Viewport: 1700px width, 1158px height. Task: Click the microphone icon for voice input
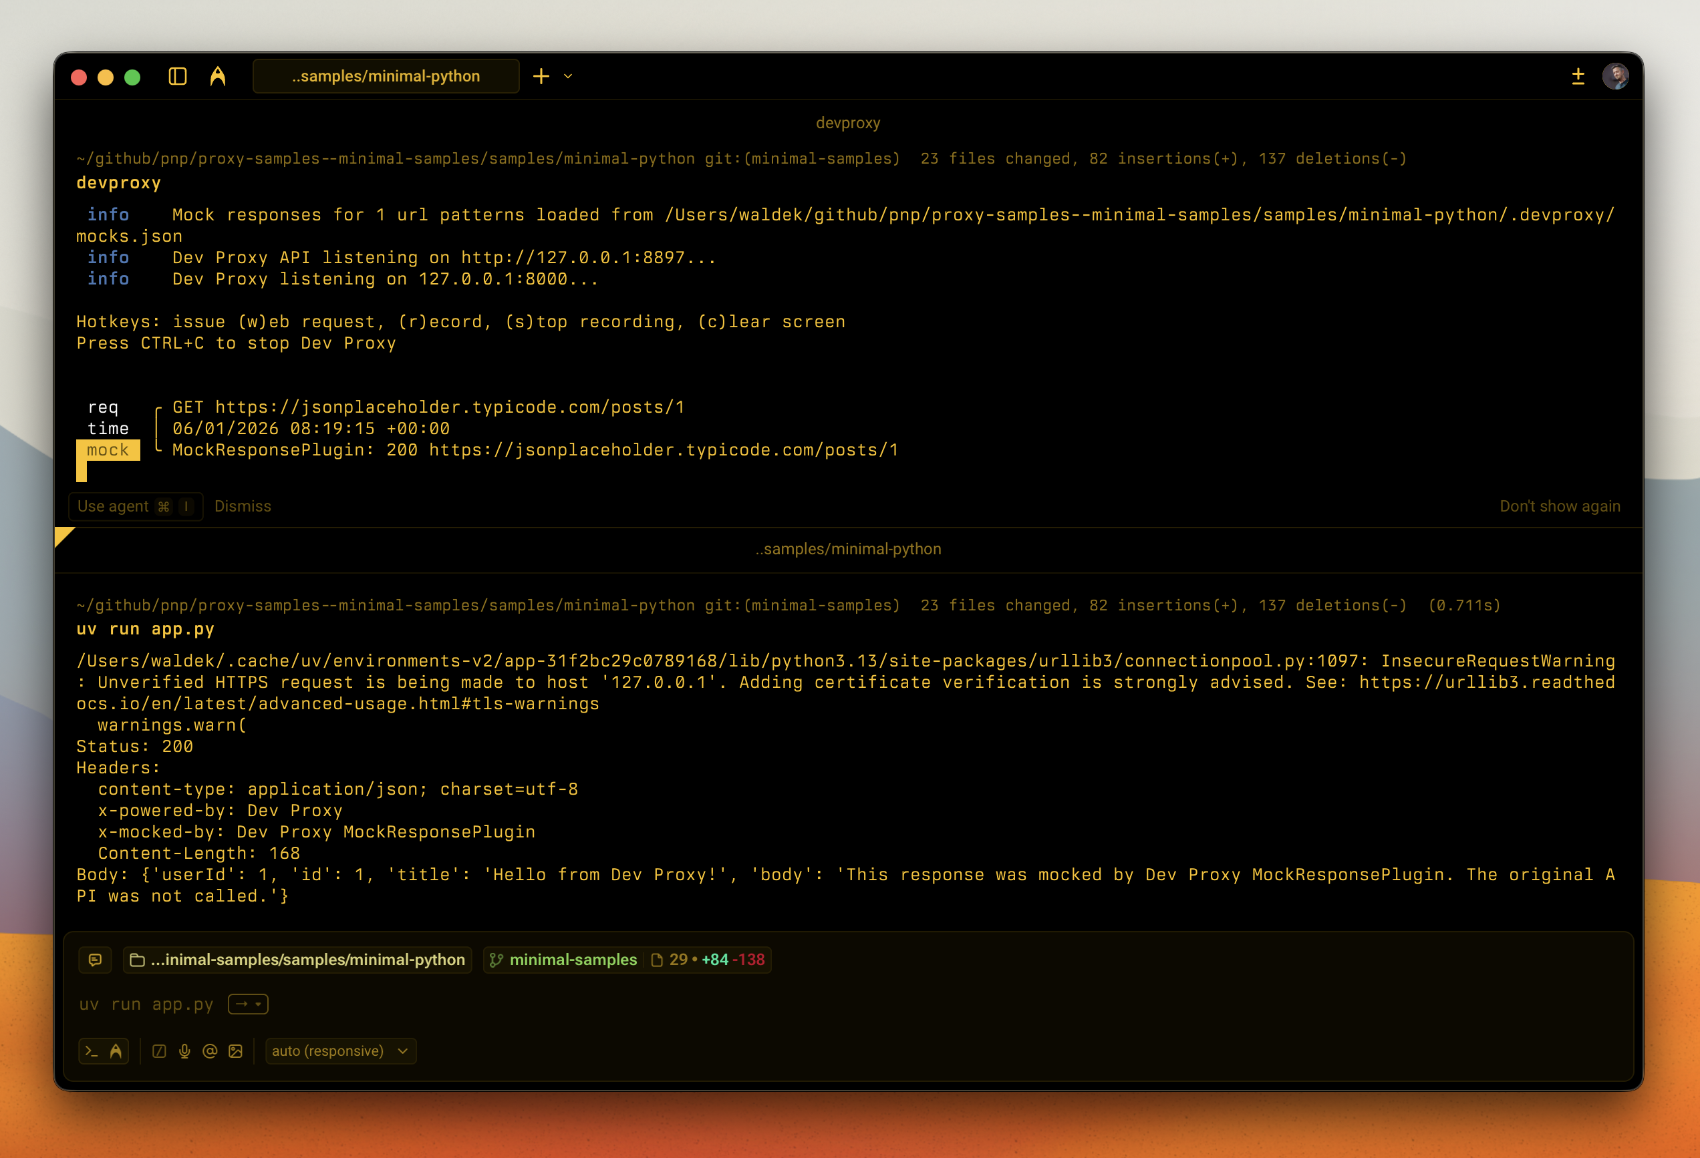pyautogui.click(x=184, y=1050)
